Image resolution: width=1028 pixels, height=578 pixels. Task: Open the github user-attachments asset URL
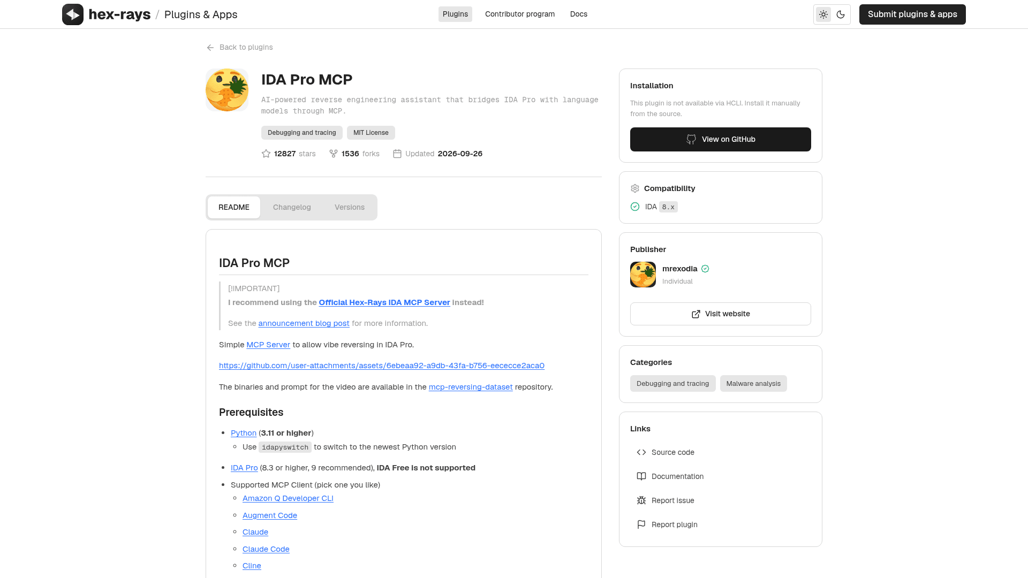(382, 366)
